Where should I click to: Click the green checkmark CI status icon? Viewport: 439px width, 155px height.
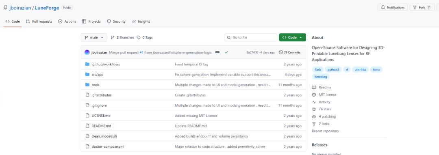coord(226,52)
